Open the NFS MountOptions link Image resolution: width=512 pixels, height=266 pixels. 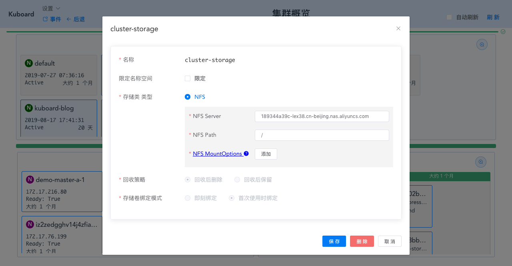(218, 153)
